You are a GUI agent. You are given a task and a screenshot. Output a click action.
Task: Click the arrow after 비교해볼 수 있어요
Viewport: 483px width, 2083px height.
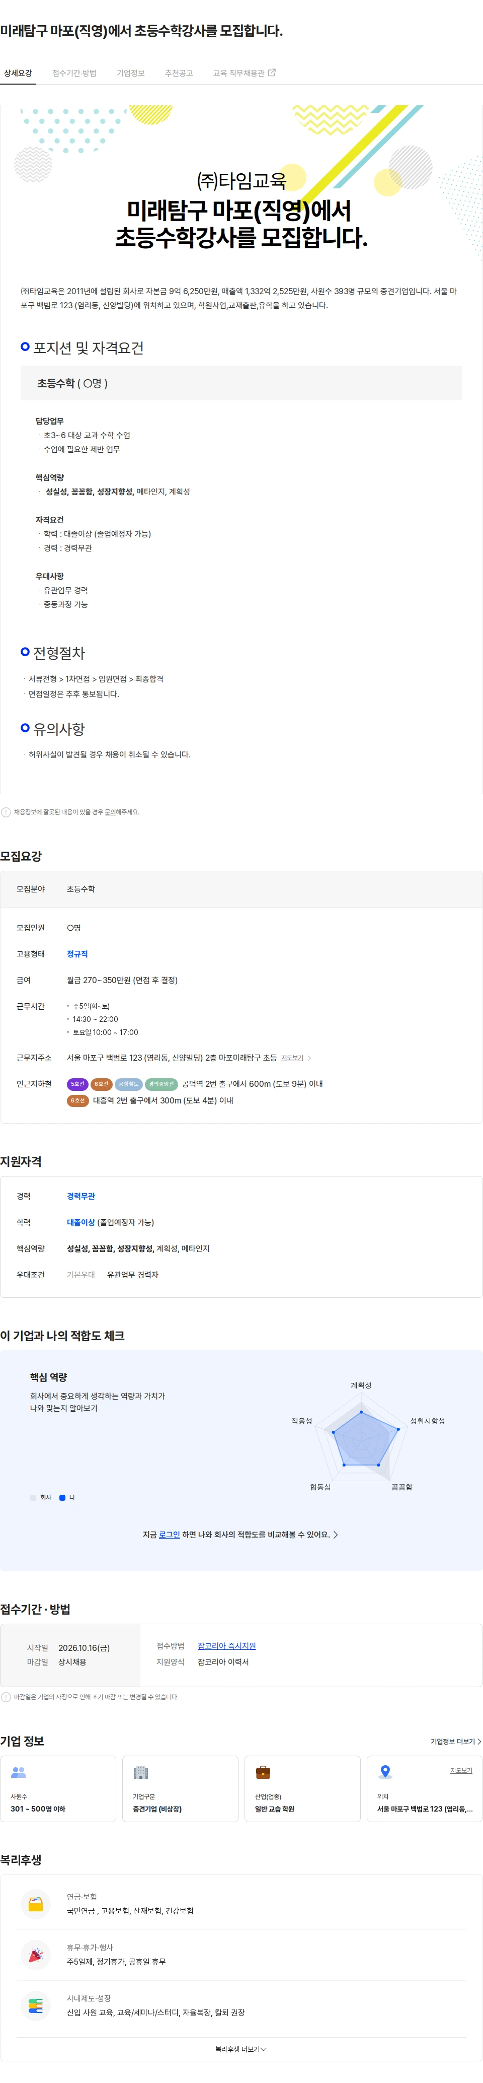(336, 1534)
